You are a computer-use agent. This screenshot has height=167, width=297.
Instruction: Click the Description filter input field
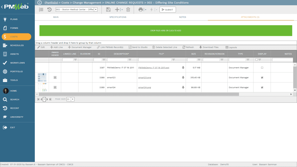pyautogui.click(x=117, y=59)
